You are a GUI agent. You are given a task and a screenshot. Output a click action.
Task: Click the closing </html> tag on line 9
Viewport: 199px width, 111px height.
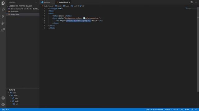(x=52, y=28)
